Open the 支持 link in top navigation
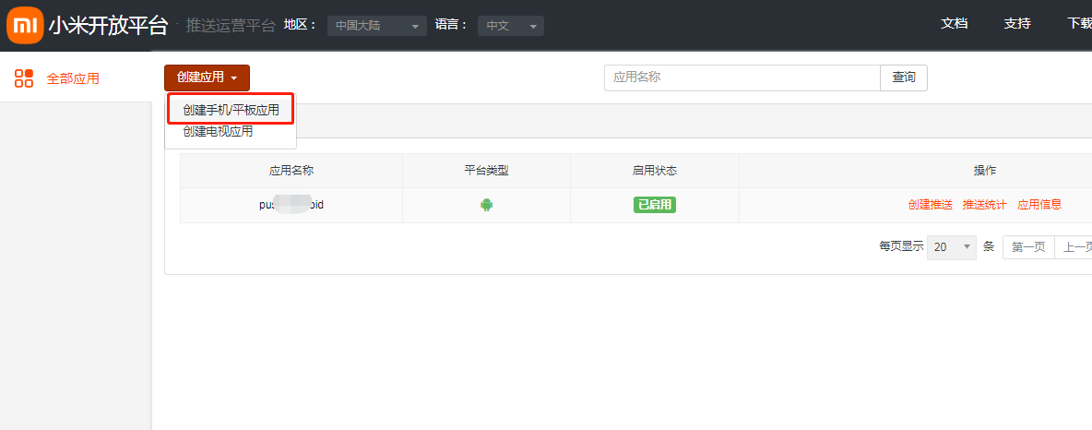The width and height of the screenshot is (1092, 430). (x=1016, y=24)
